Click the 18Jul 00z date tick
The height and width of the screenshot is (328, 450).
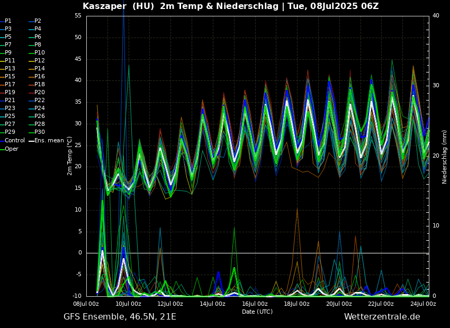(296, 304)
